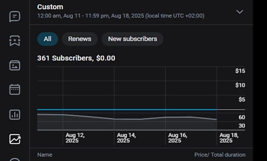Screen dimensions: 267x161
Task: Click the Aug 14, 2025 axis label
Action: pyautogui.click(x=126, y=138)
